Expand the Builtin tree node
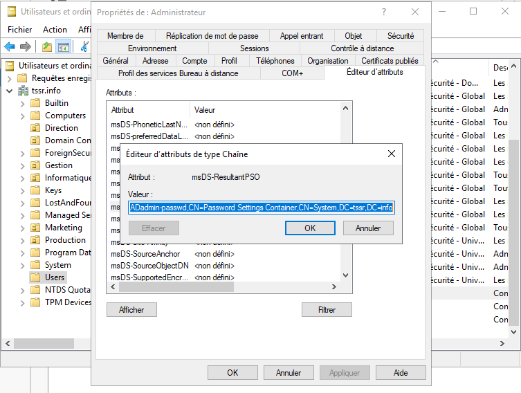The width and height of the screenshot is (521, 393). tap(23, 103)
